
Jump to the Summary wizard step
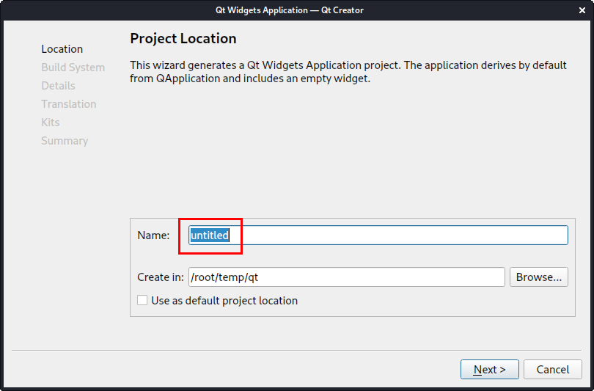coord(65,141)
